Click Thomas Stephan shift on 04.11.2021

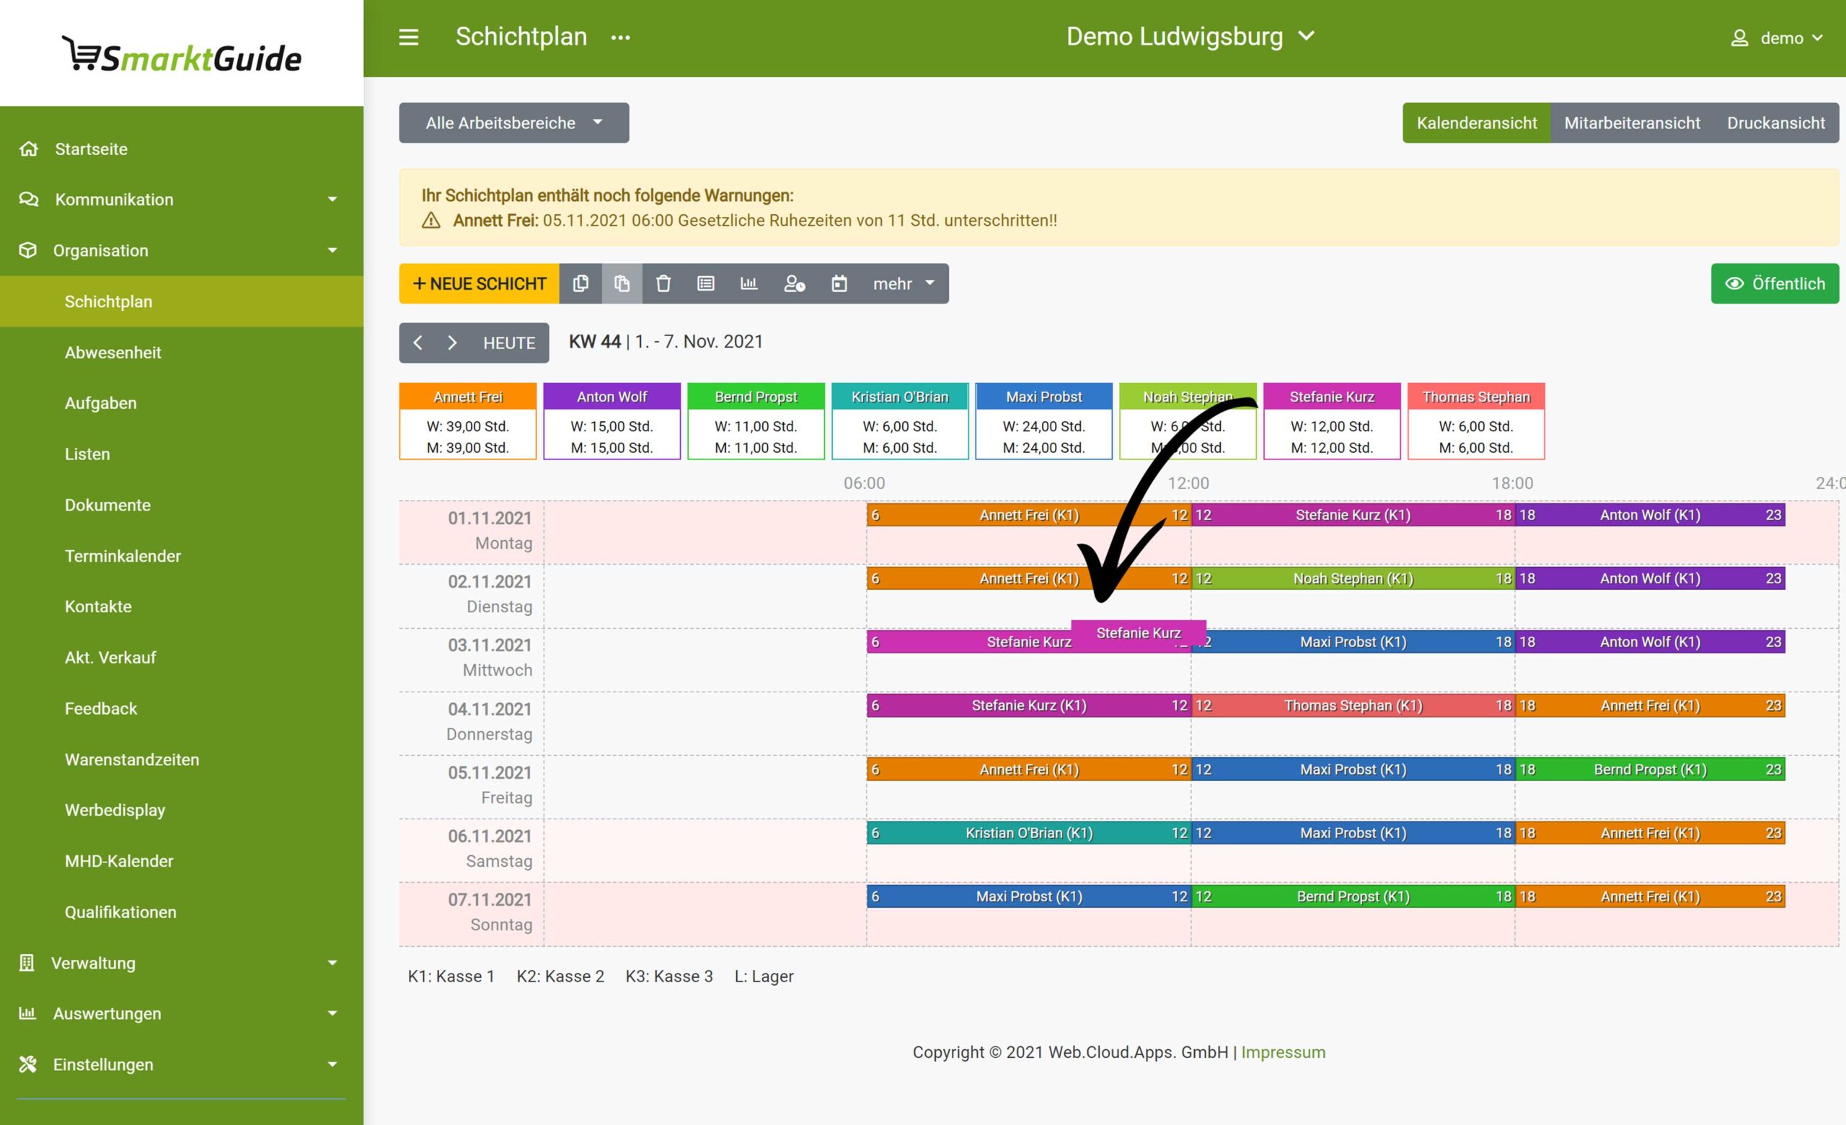pos(1353,705)
